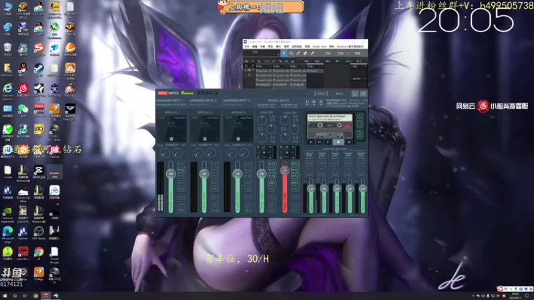Screen dimensions: 534x300
Task: Stop the Voicemeeter cassette recorder
Action: click(338, 142)
